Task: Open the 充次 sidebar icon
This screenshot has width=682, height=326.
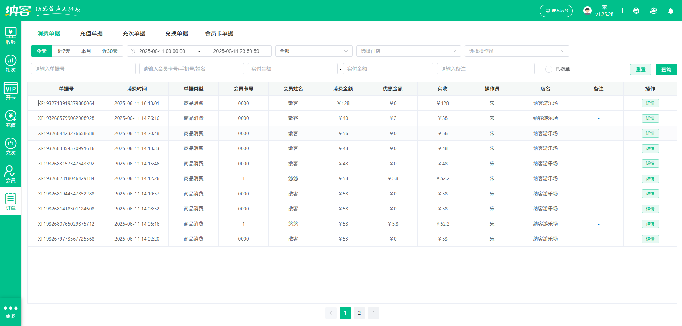Action: coord(11,147)
